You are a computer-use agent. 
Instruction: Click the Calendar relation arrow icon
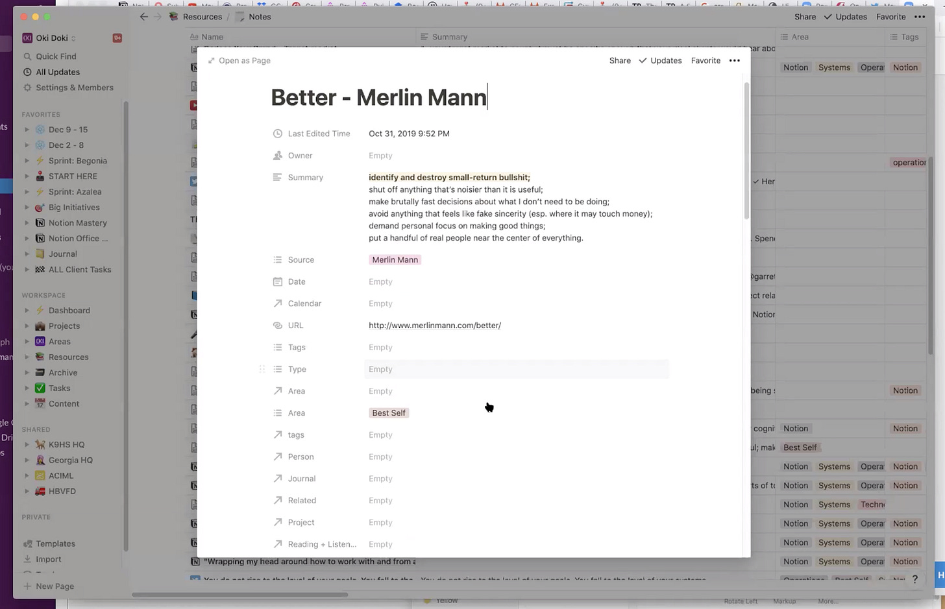[x=278, y=304]
